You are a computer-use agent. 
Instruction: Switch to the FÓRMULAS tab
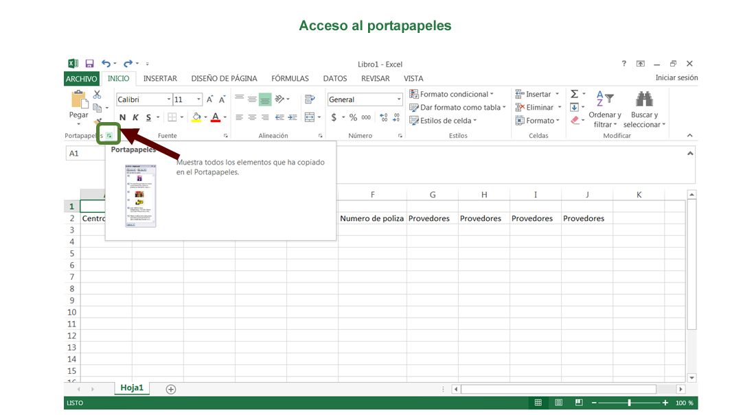click(290, 78)
